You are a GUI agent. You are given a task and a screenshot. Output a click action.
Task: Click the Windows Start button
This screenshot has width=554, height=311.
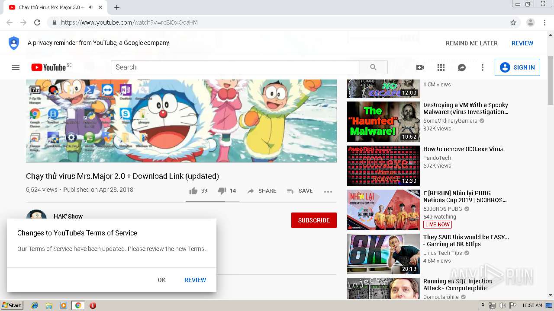click(x=12, y=305)
